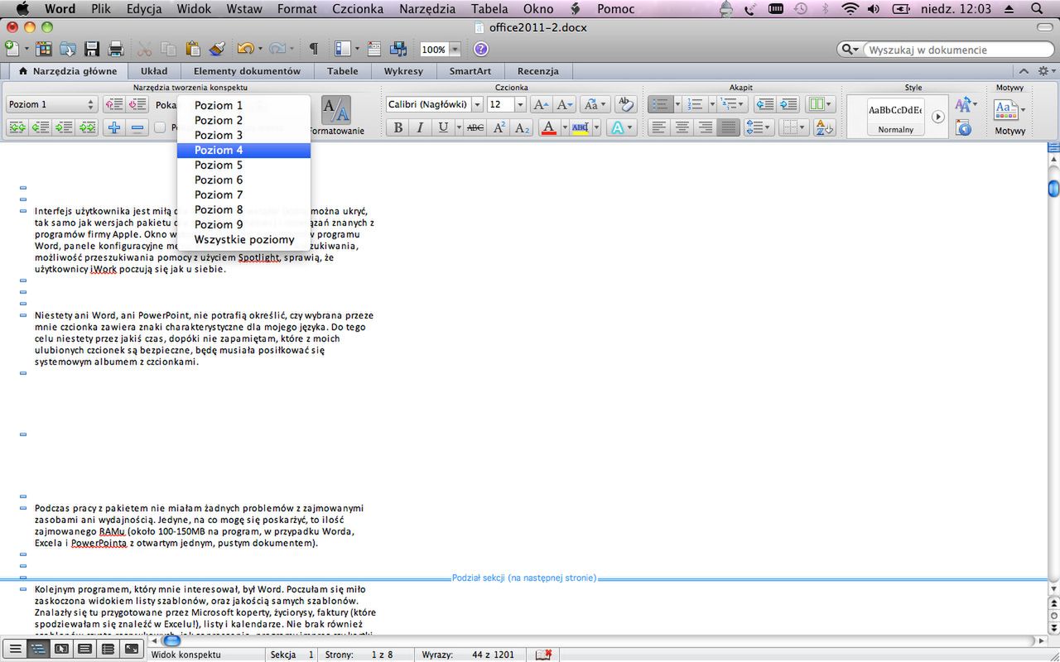This screenshot has width=1060, height=662.
Task: Print the document using the printer icon
Action: pos(116,49)
